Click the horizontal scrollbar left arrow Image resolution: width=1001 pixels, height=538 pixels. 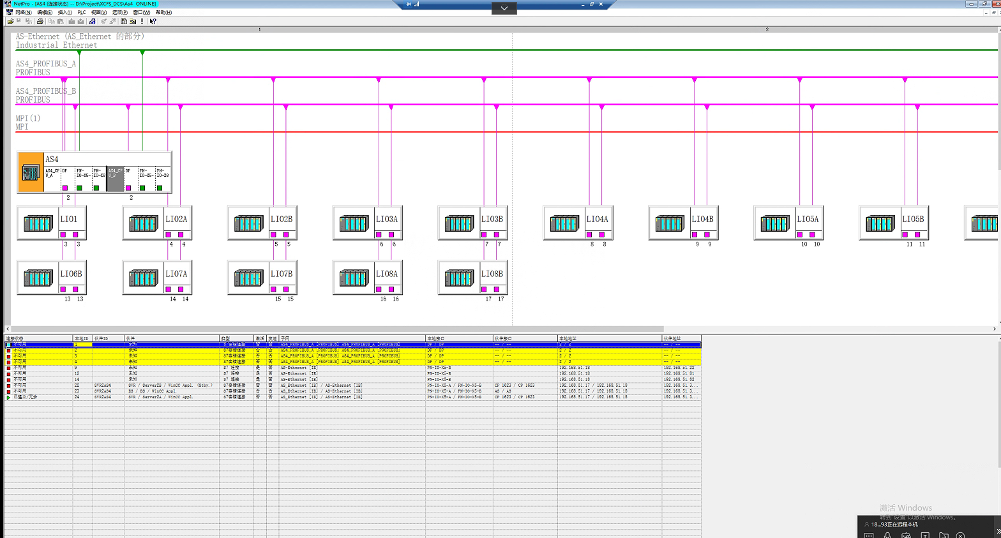pyautogui.click(x=8, y=329)
